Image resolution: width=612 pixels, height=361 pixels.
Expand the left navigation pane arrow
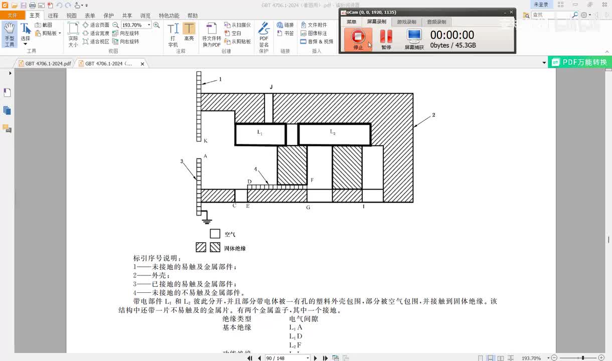pos(10,73)
